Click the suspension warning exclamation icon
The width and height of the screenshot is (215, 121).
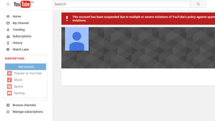(x=67, y=18)
